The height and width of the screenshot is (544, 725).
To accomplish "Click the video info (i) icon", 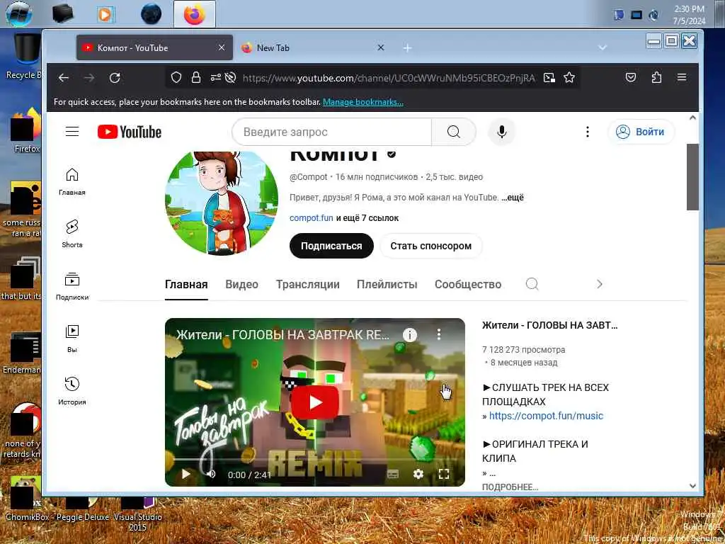I will tap(410, 334).
